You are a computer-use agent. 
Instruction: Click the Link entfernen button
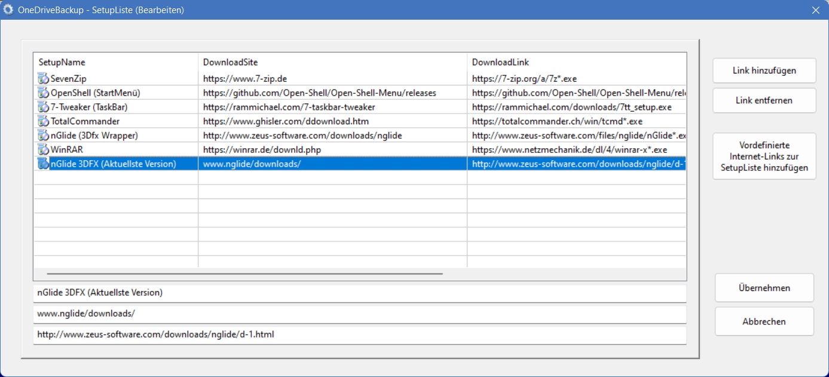point(764,100)
